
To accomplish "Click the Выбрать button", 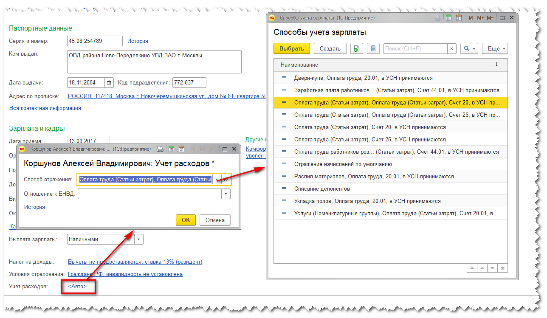I will pyautogui.click(x=292, y=48).
